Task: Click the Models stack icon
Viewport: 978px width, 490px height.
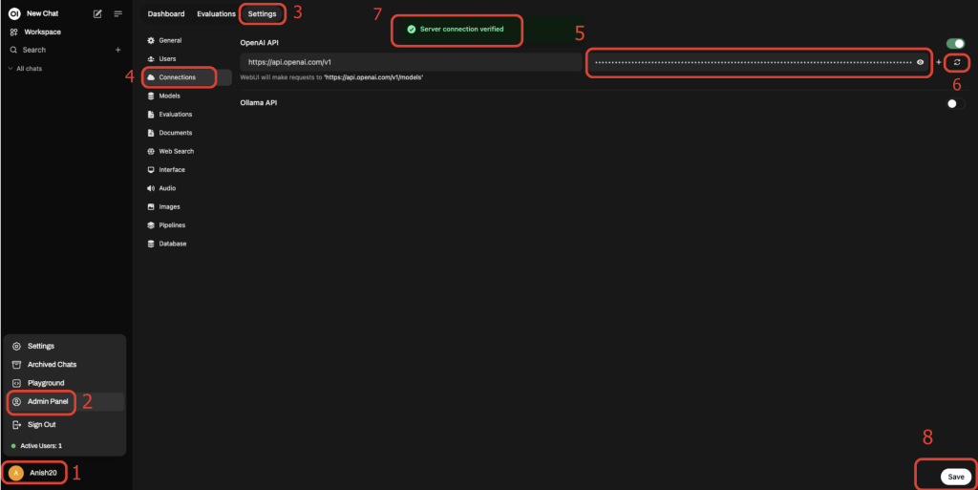Action: click(151, 96)
